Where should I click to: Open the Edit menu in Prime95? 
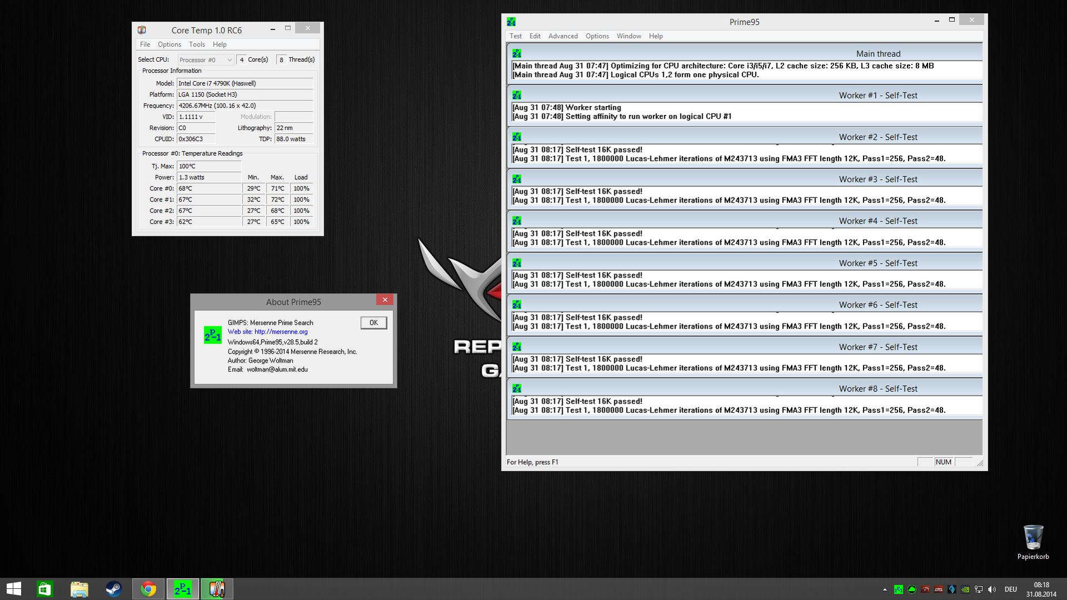pyautogui.click(x=535, y=36)
